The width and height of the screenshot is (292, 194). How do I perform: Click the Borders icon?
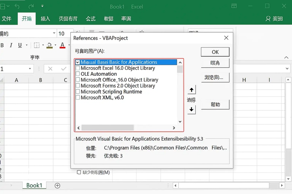37,45
